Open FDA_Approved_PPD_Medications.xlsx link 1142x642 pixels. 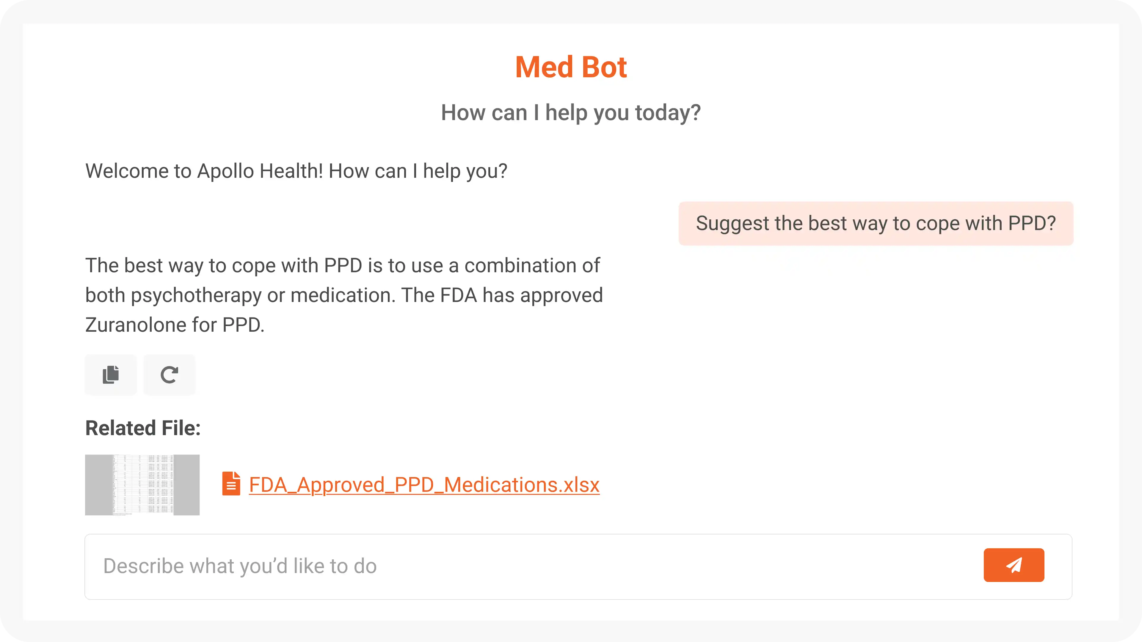[424, 485]
